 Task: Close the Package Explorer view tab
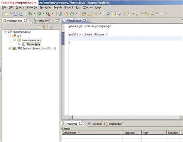tap(25, 21)
